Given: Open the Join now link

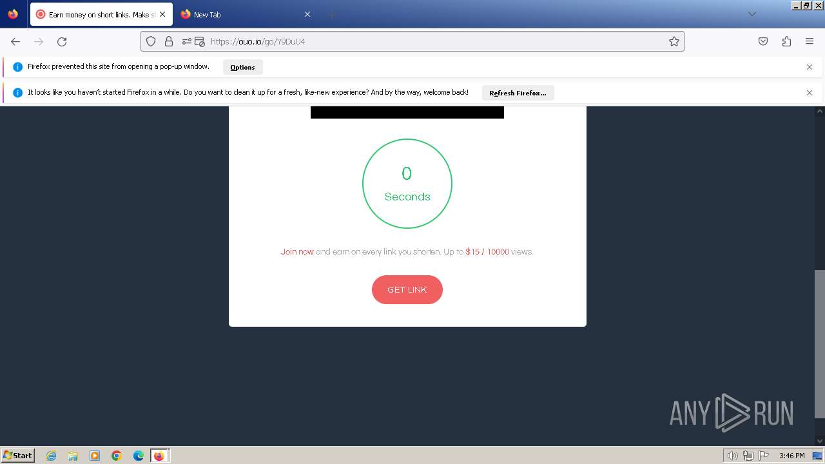Looking at the screenshot, I should point(297,251).
